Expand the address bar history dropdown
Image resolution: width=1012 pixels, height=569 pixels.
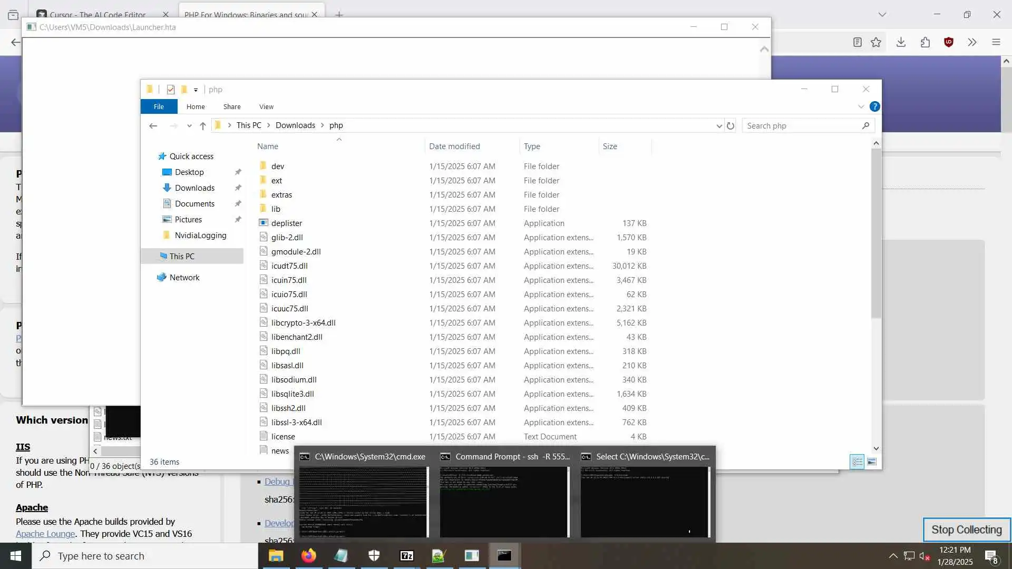719,125
